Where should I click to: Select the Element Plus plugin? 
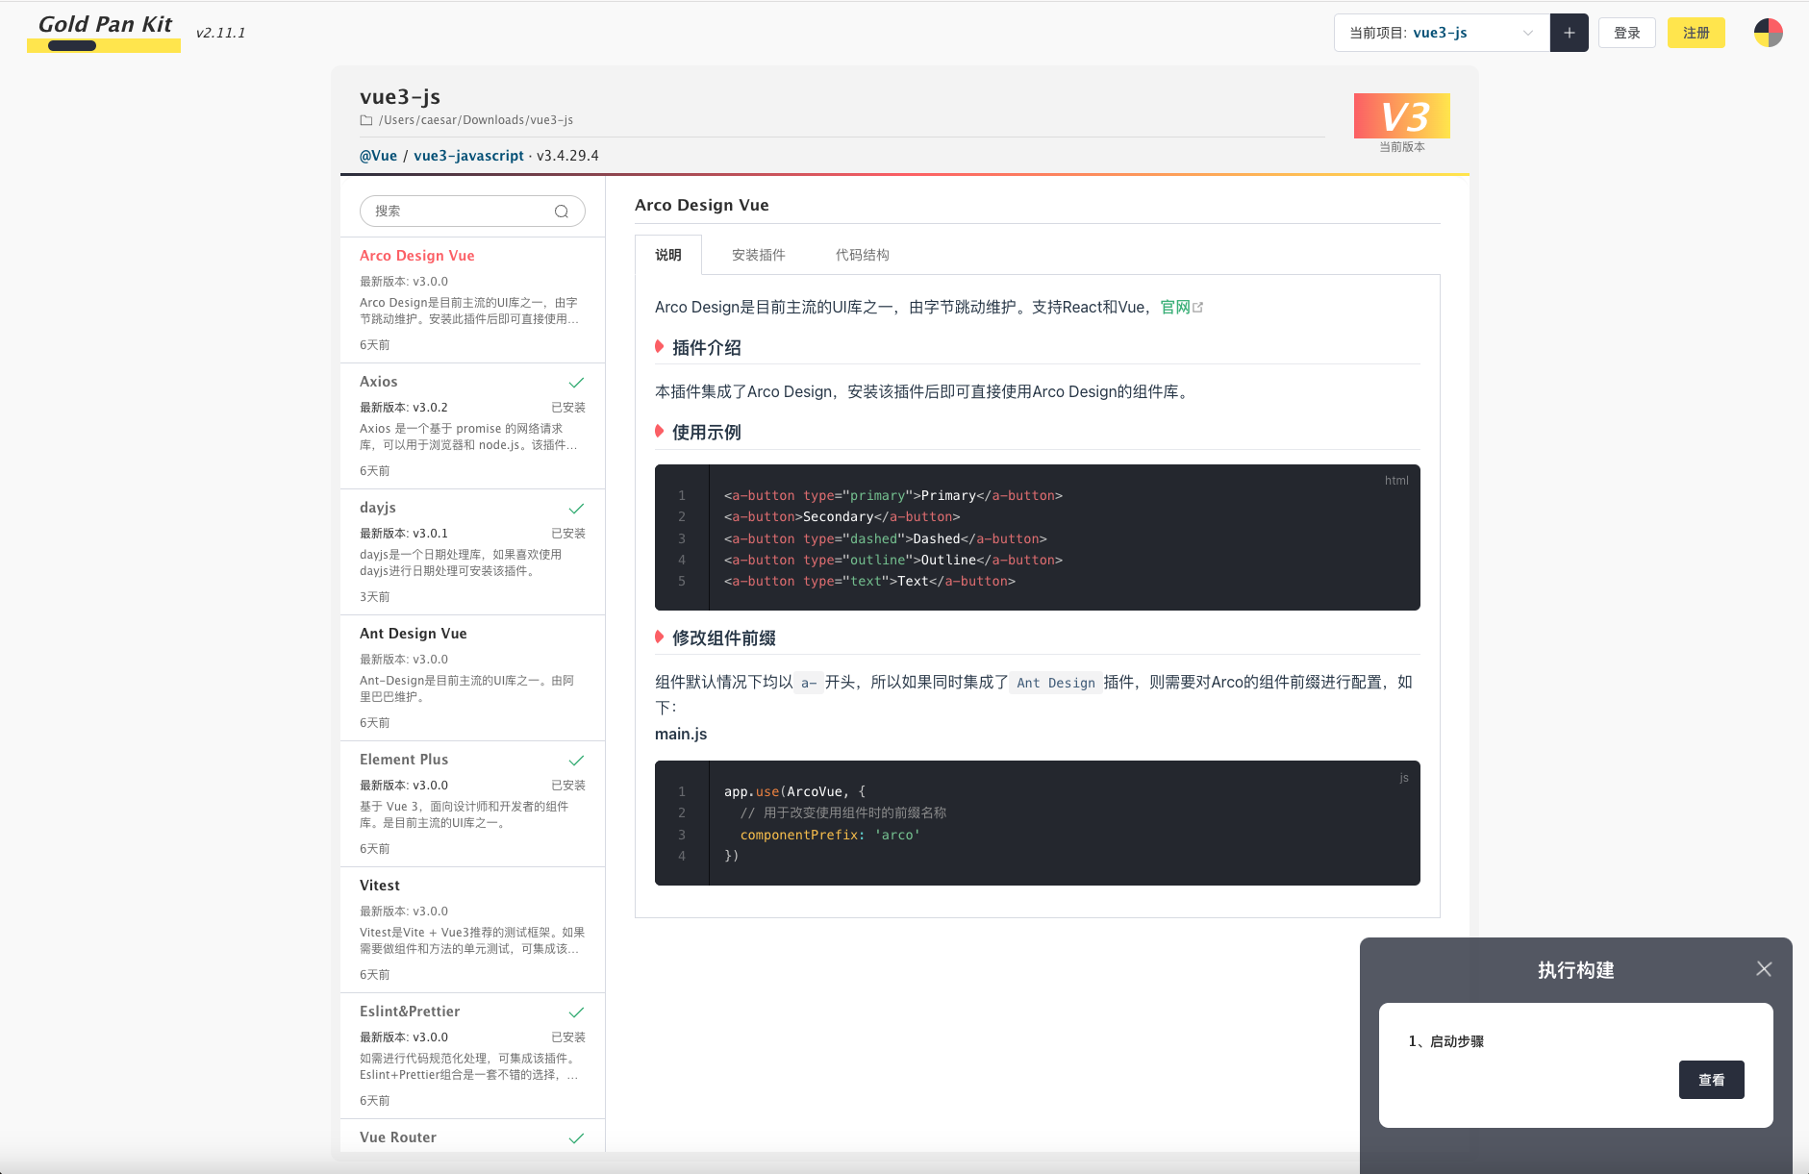click(472, 804)
